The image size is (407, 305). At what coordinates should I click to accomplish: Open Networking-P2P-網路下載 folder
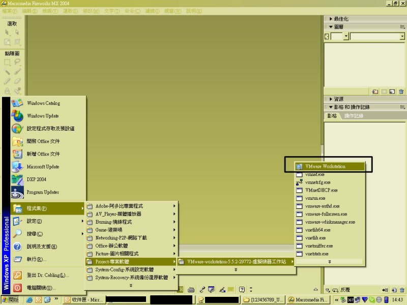pos(131,238)
